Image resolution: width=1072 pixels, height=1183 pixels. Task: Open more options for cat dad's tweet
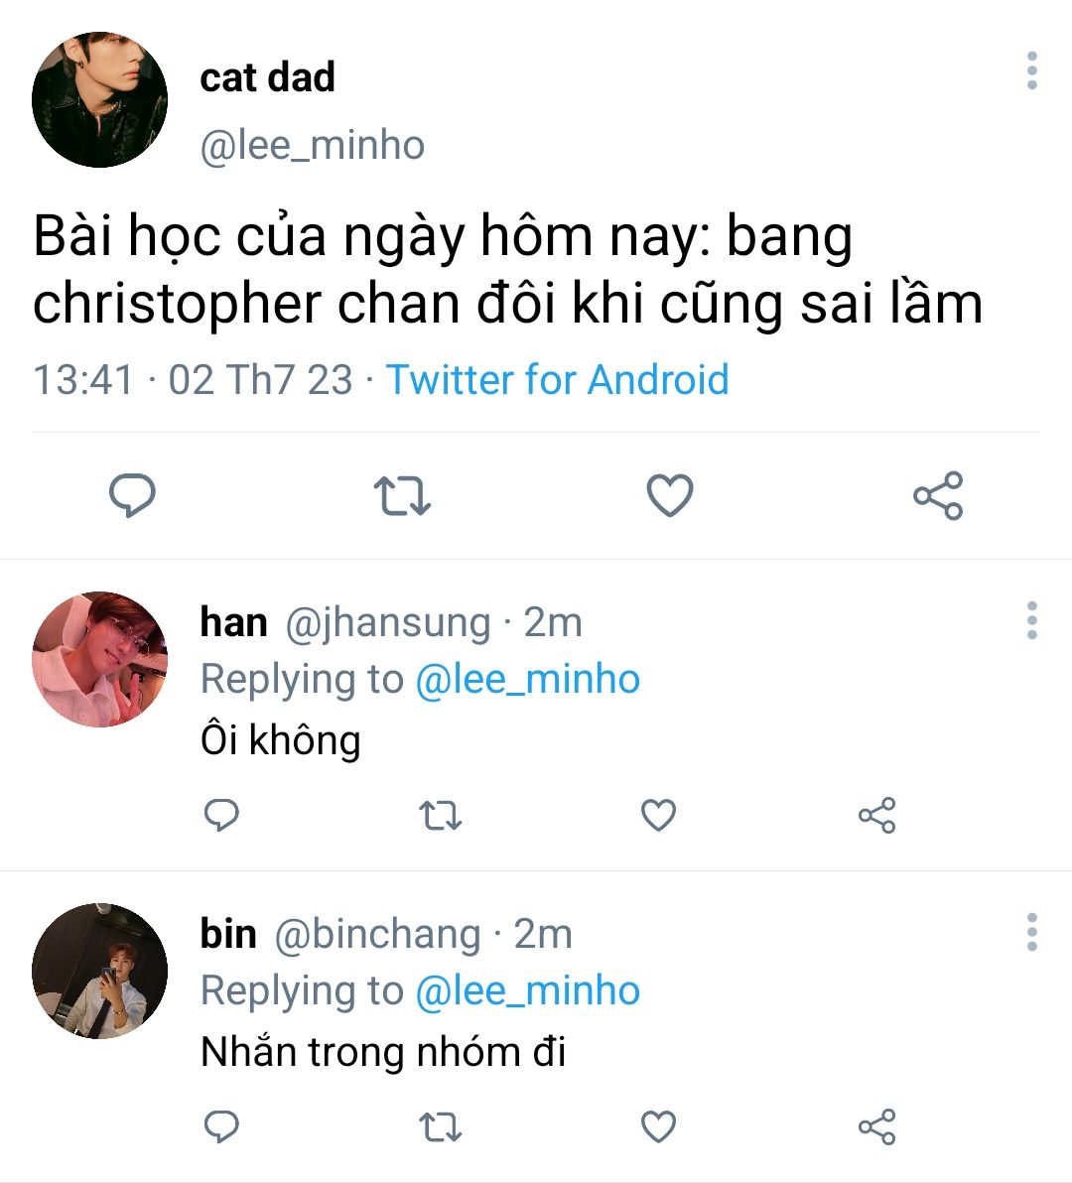pyautogui.click(x=1032, y=71)
